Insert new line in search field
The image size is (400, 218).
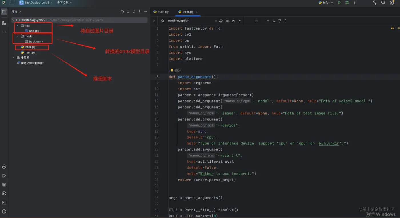coord(221,21)
